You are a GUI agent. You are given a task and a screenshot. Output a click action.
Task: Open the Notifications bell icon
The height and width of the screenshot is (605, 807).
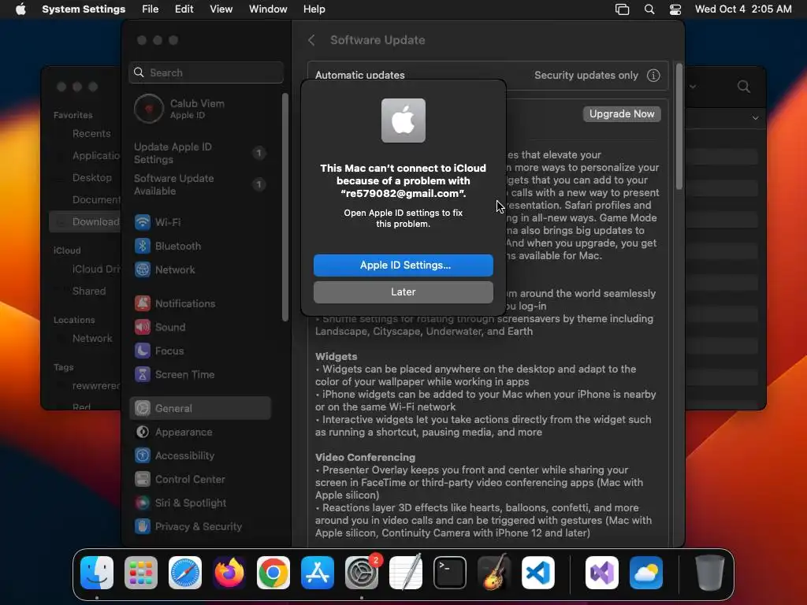143,303
